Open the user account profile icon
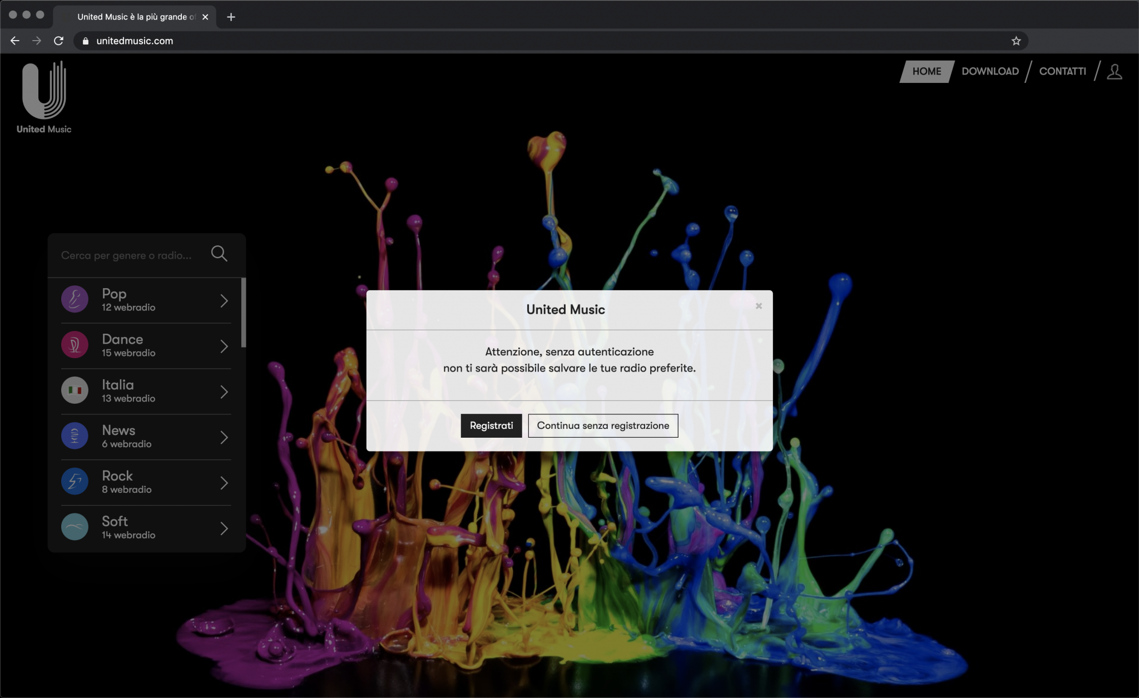Screen dimensions: 1139x698 coord(1114,71)
